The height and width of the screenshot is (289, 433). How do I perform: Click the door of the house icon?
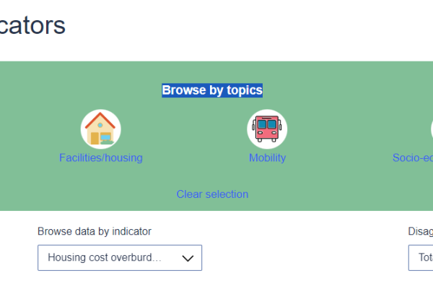tap(95, 138)
